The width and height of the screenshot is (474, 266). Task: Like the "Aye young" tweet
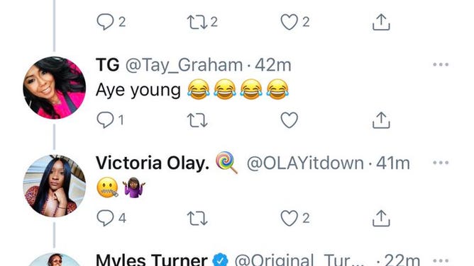coord(290,120)
